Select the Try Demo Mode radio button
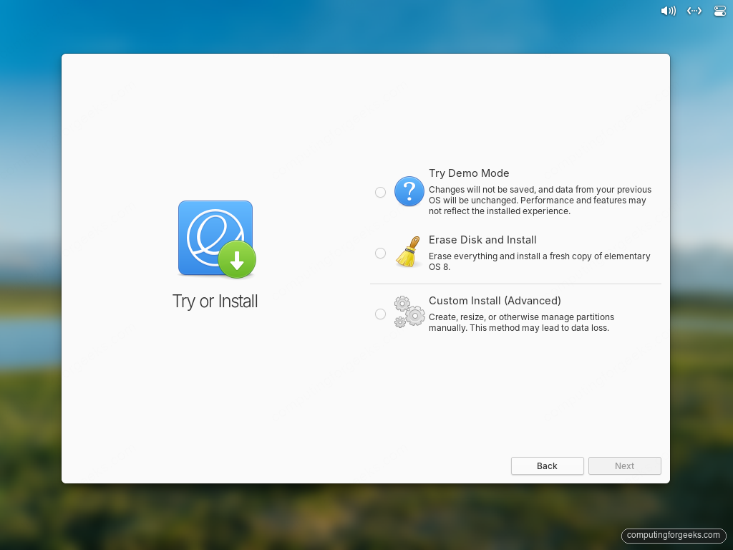 pyautogui.click(x=380, y=192)
